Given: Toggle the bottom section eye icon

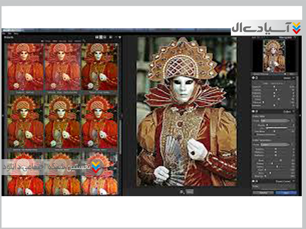Looking at the screenshot, I should (x=252, y=181).
